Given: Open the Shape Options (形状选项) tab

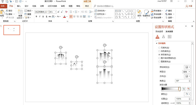Looking at the screenshot, I should point(159,32).
